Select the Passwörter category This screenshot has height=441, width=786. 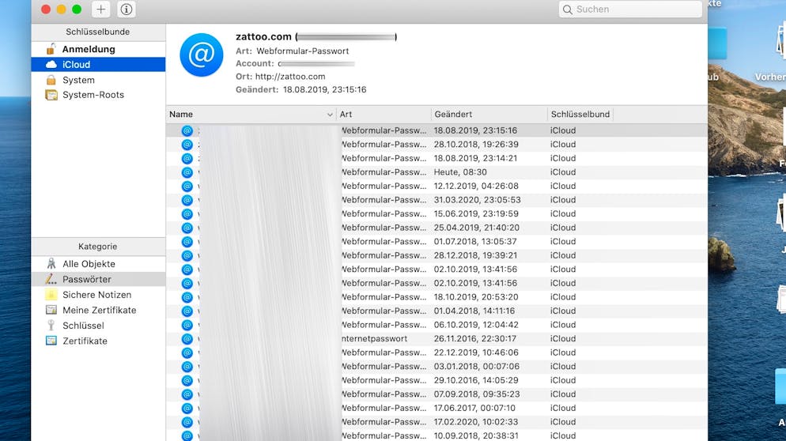[x=86, y=280]
